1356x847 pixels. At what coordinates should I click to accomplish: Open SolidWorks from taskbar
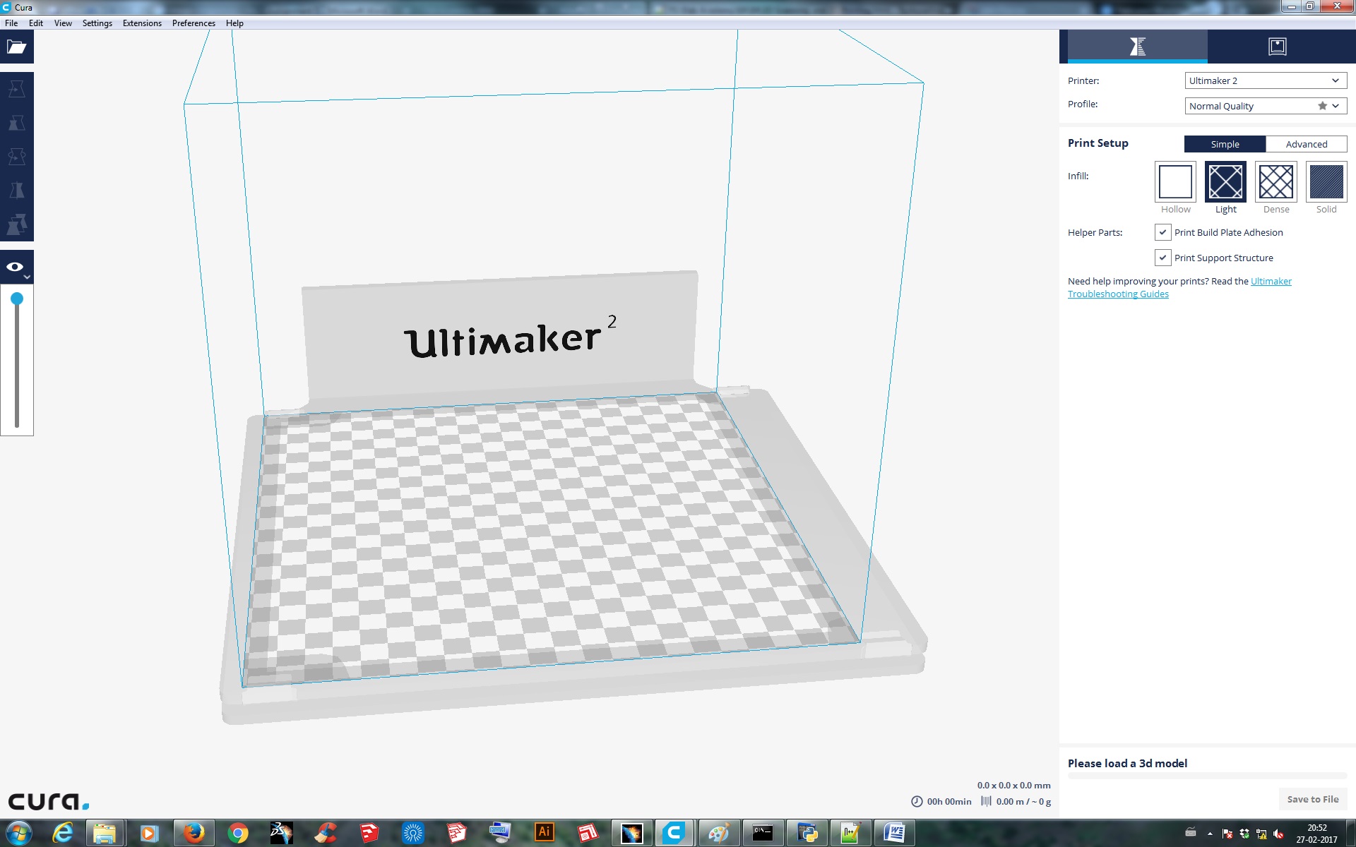[281, 833]
